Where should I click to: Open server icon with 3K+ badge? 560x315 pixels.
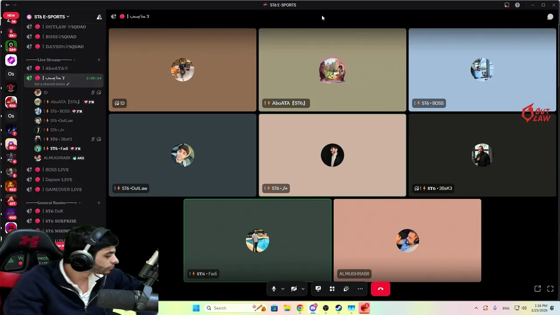(11, 144)
